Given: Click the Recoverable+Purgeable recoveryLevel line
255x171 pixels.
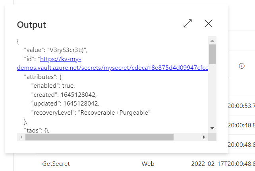Looking at the screenshot, I should 91,112.
